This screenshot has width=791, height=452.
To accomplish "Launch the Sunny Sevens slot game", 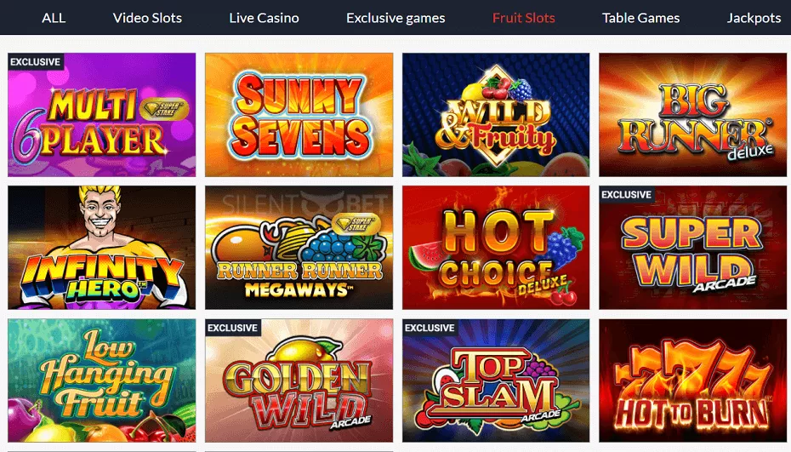I will pos(299,115).
